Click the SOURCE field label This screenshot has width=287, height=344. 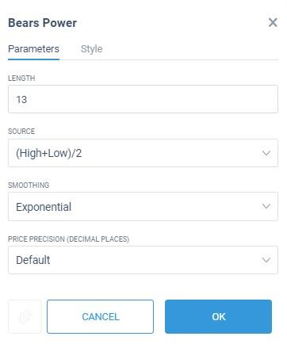21,132
